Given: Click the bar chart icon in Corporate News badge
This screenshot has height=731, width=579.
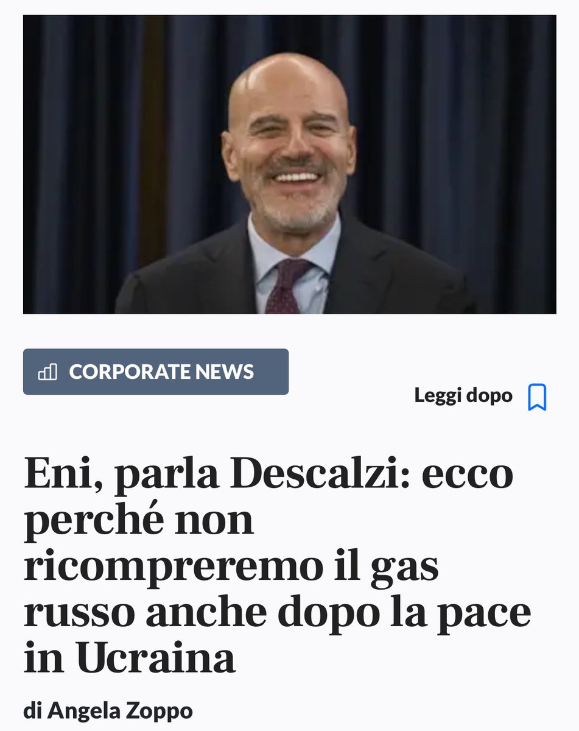Looking at the screenshot, I should [47, 372].
